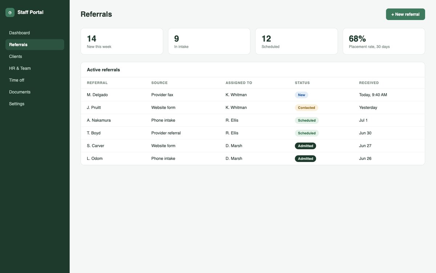Click the Status column header
This screenshot has height=273, width=436.
tap(302, 83)
